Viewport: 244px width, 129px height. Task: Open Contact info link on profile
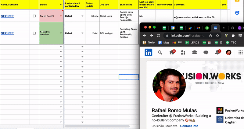tap(189, 126)
